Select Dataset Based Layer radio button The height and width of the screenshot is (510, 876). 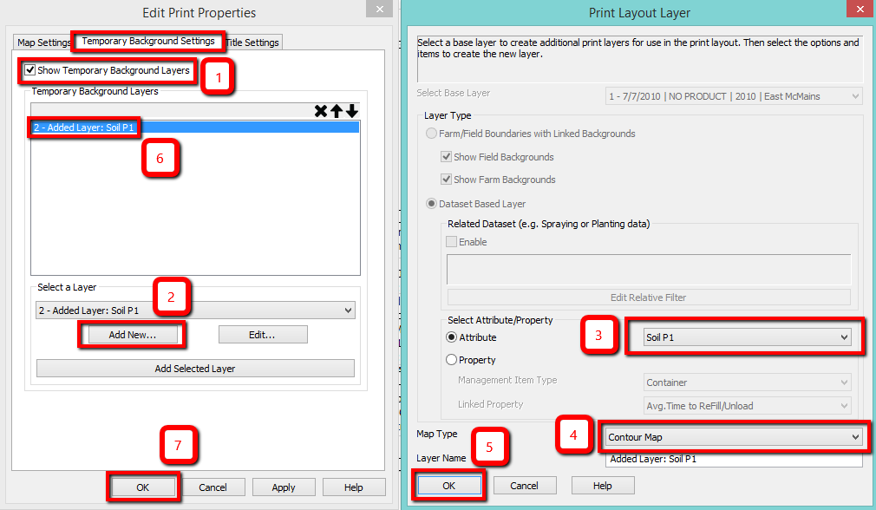point(431,204)
